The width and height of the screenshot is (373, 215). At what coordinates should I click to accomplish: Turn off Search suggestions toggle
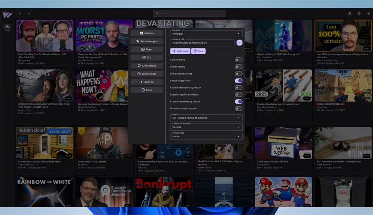(238, 81)
